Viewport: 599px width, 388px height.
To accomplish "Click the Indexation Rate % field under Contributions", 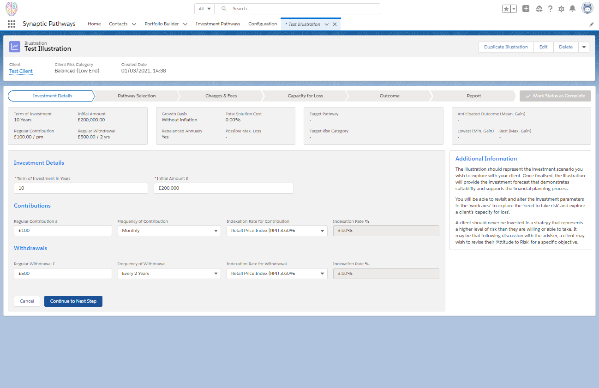I will (x=386, y=231).
